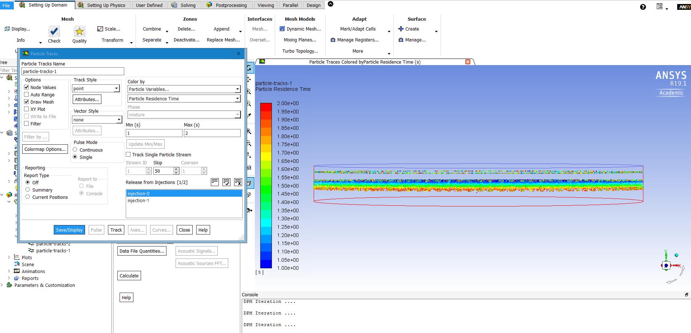
Task: Enable XY Plot checkbox
Action: pos(27,109)
